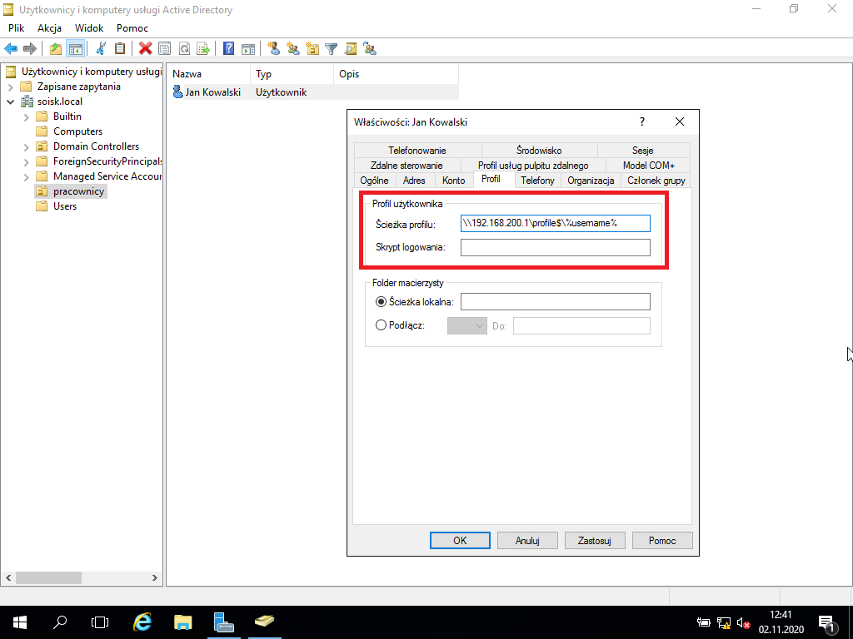Click the red X Delete icon
This screenshot has width=853, height=639.
[145, 49]
